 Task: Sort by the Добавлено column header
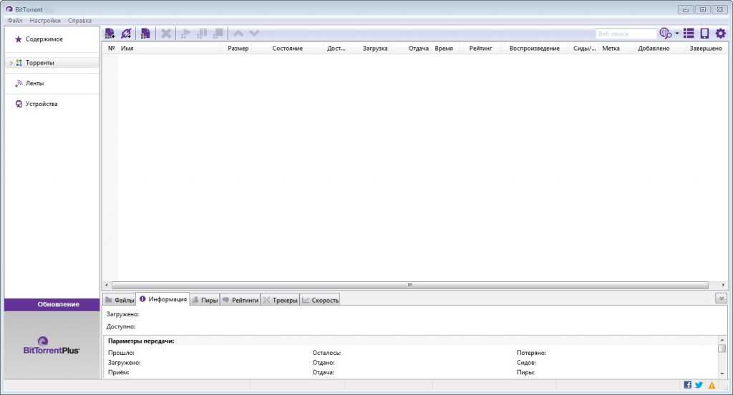point(654,48)
